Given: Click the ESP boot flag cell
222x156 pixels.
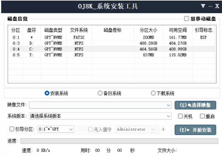Looking at the screenshot, I should [204, 37].
